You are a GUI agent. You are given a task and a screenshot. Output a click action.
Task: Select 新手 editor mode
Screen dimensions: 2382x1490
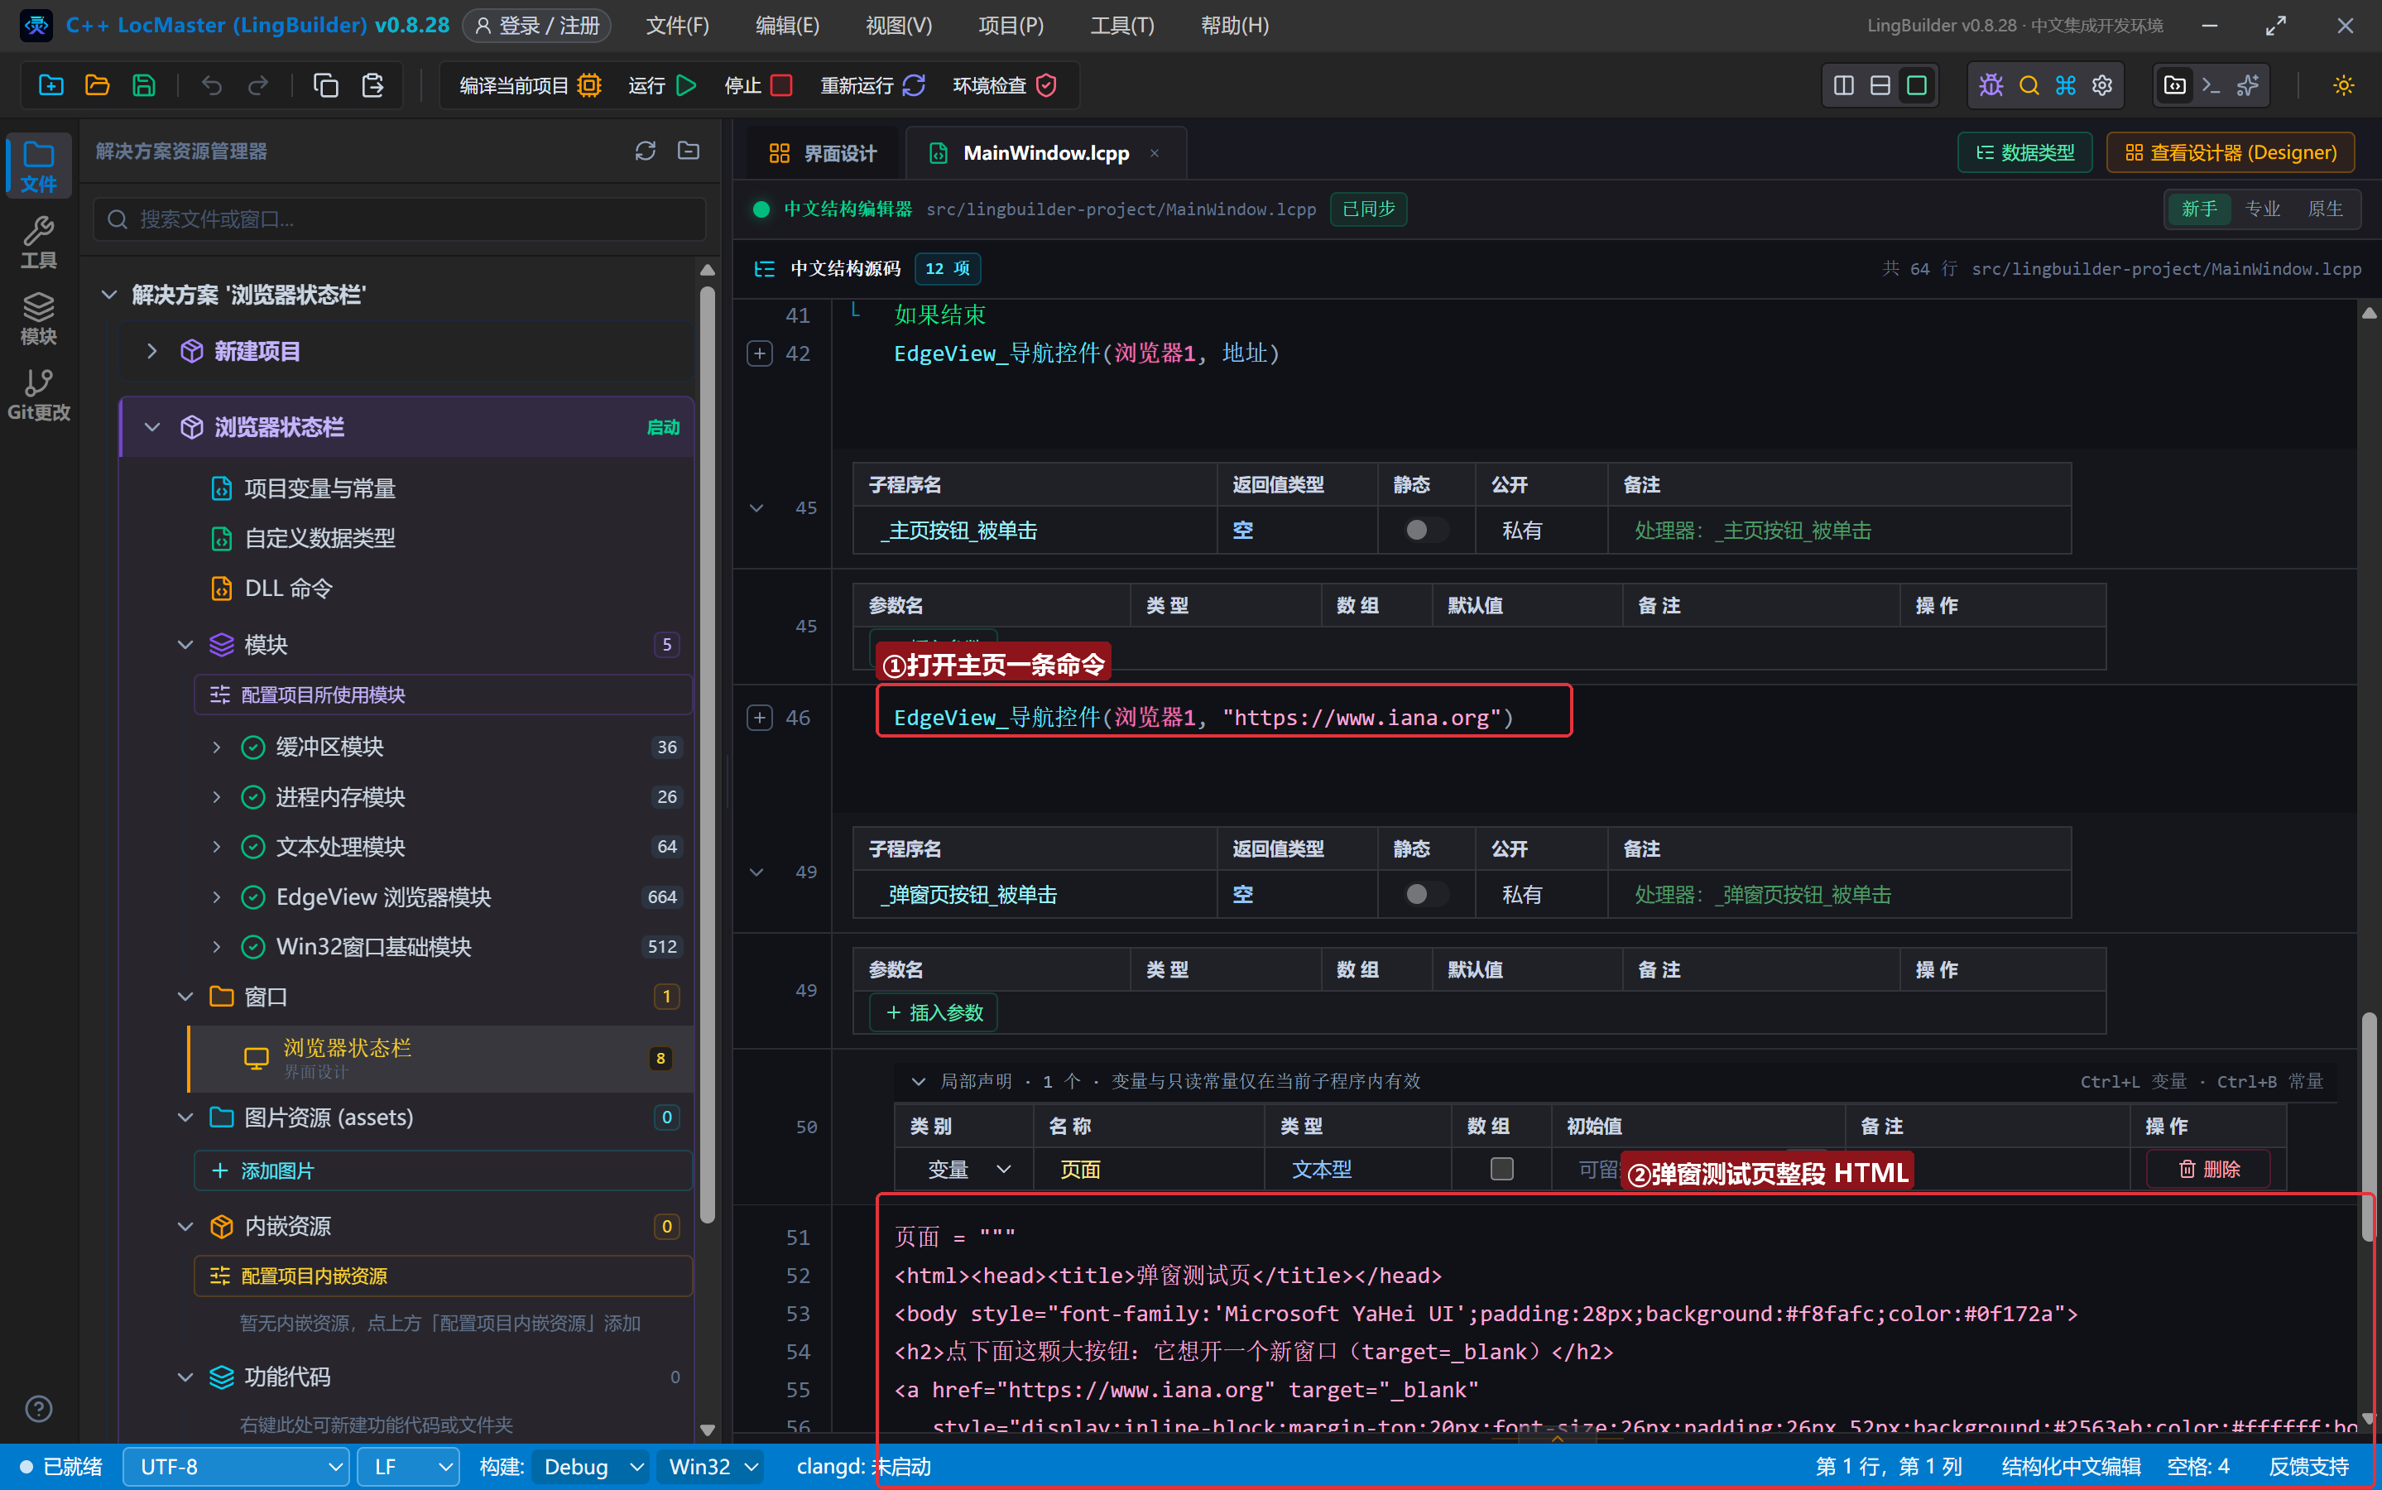[2199, 209]
